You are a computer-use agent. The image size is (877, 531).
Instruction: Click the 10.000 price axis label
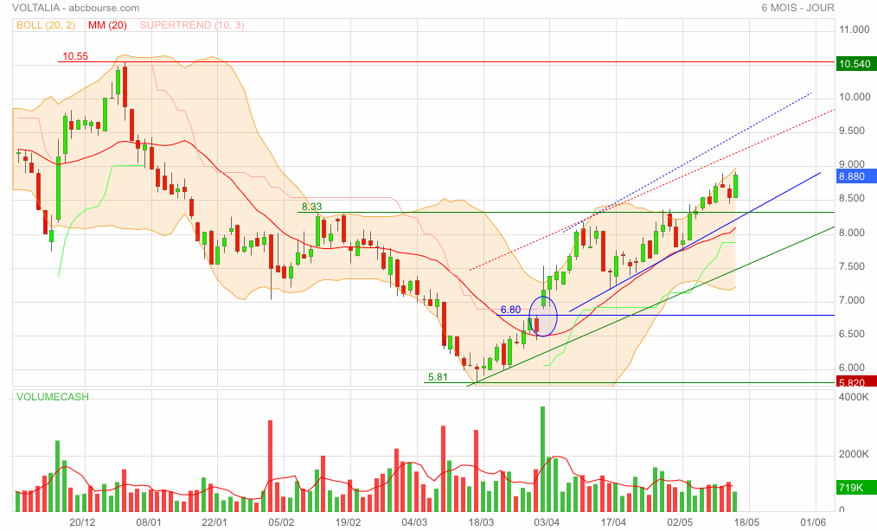(x=855, y=97)
